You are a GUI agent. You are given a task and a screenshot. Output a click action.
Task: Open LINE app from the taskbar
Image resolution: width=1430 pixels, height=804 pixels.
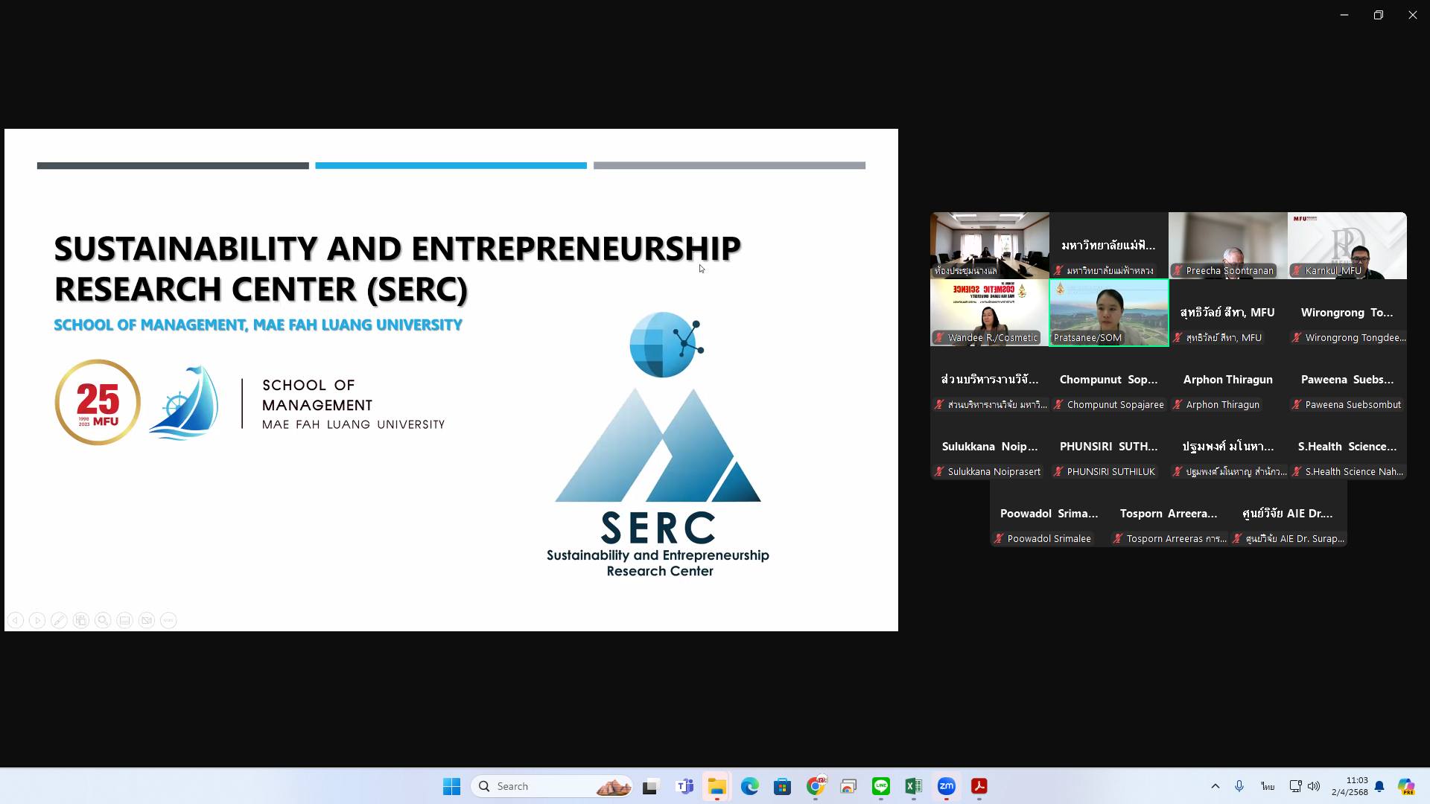[x=881, y=786]
